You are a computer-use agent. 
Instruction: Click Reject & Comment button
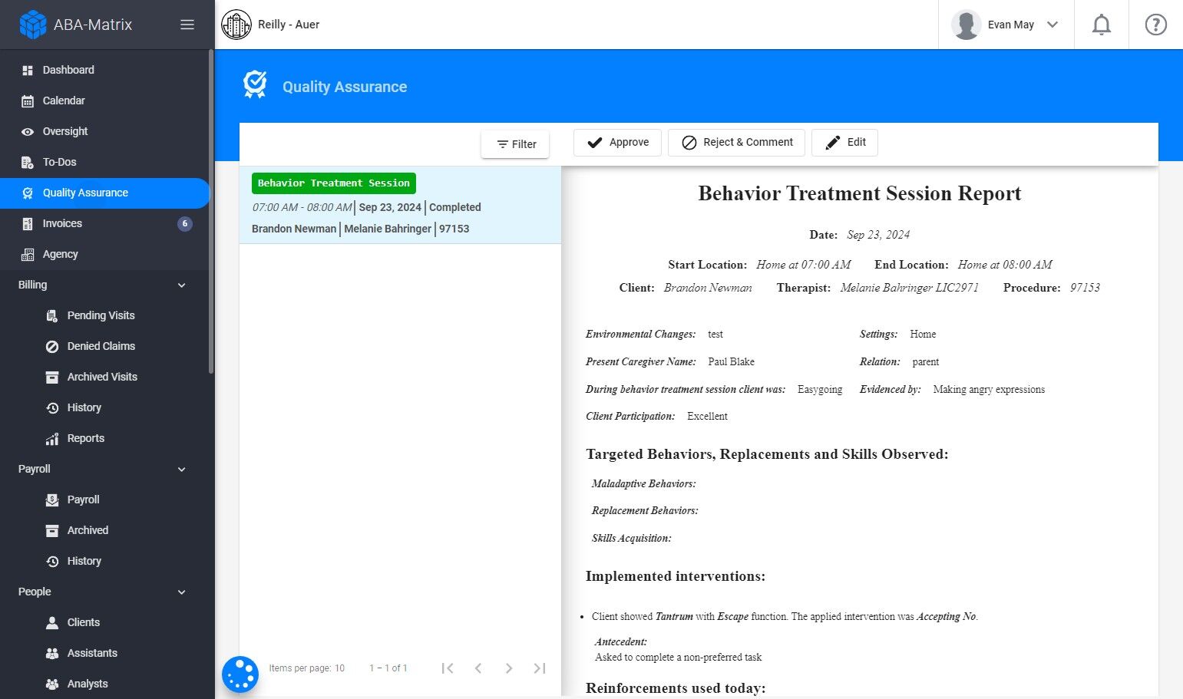(736, 143)
